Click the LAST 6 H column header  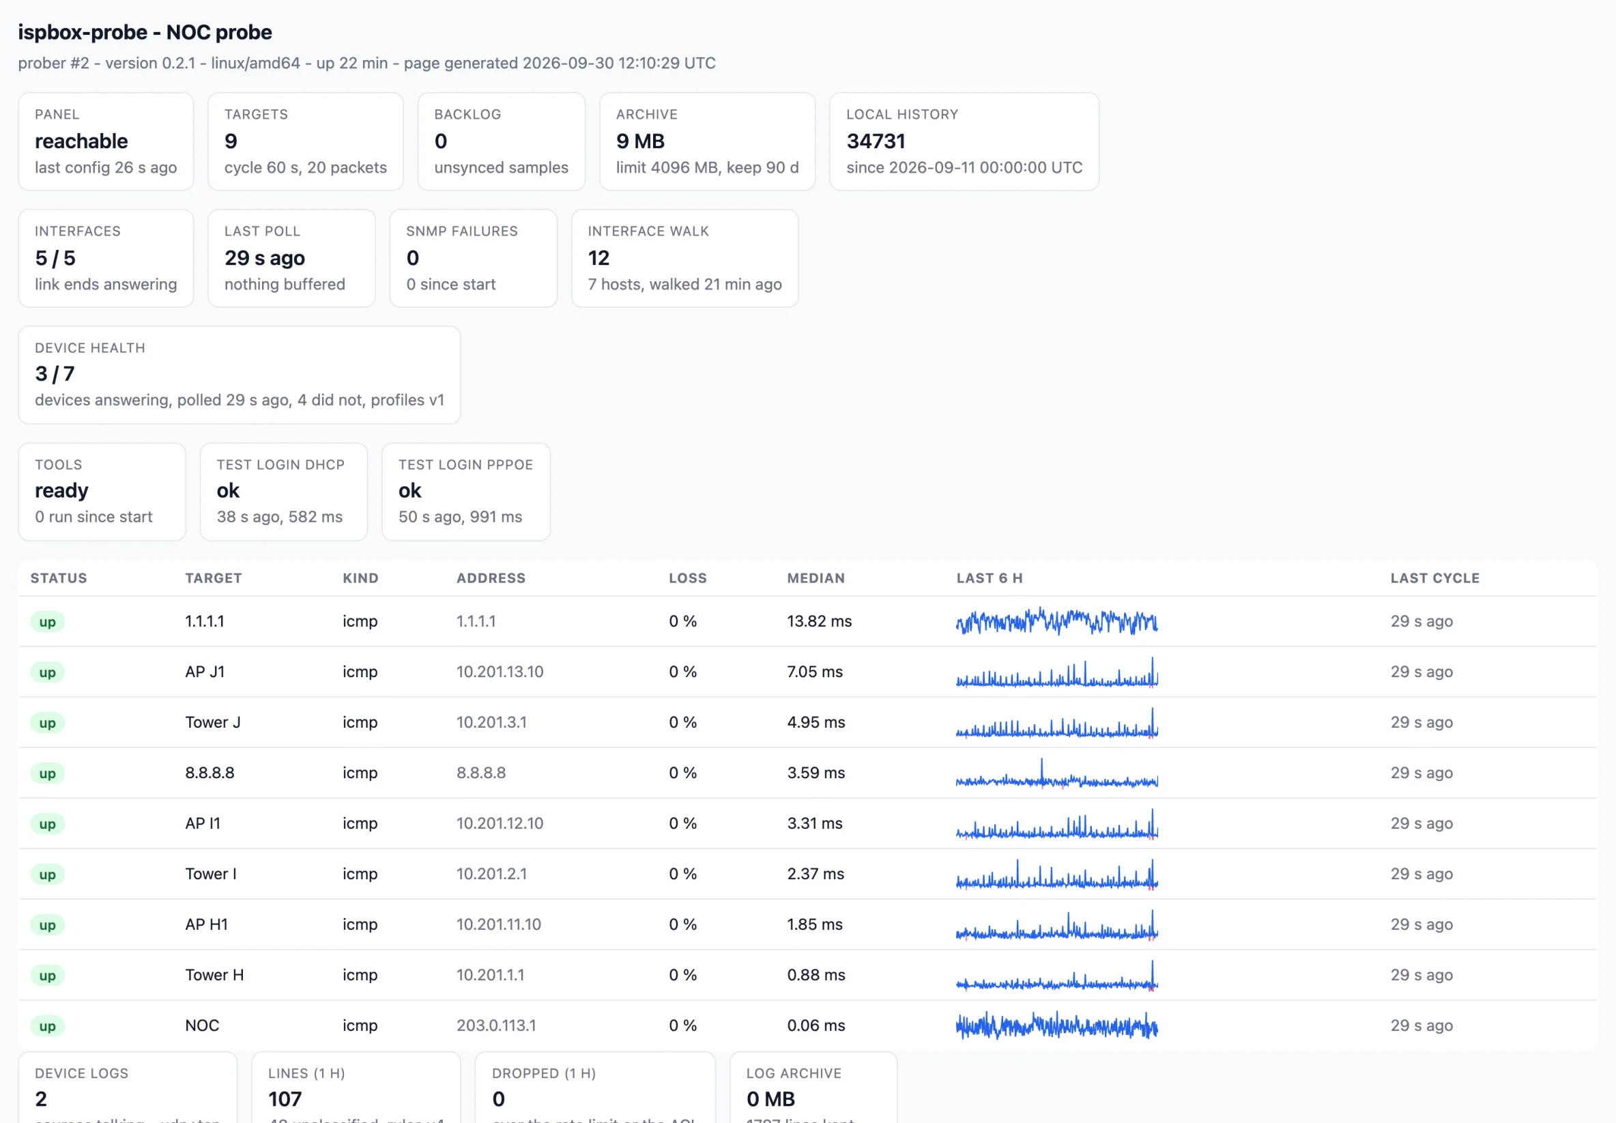click(989, 578)
